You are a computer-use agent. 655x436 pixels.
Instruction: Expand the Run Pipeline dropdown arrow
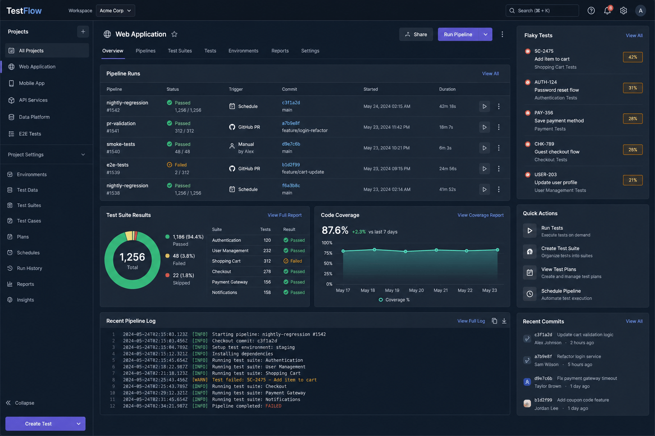coord(485,34)
